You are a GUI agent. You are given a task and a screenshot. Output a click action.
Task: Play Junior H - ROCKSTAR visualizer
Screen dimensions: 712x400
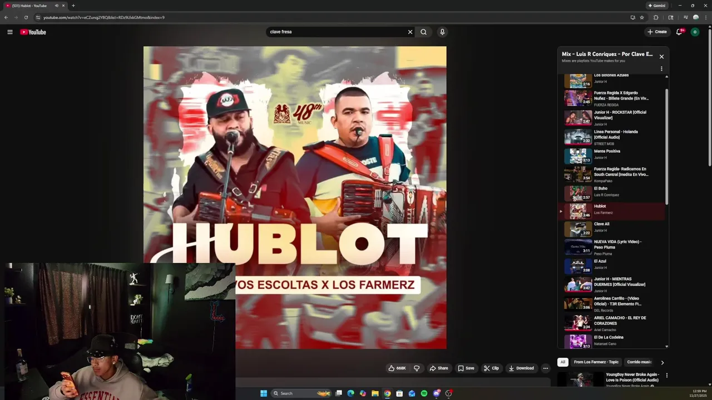[x=612, y=118]
